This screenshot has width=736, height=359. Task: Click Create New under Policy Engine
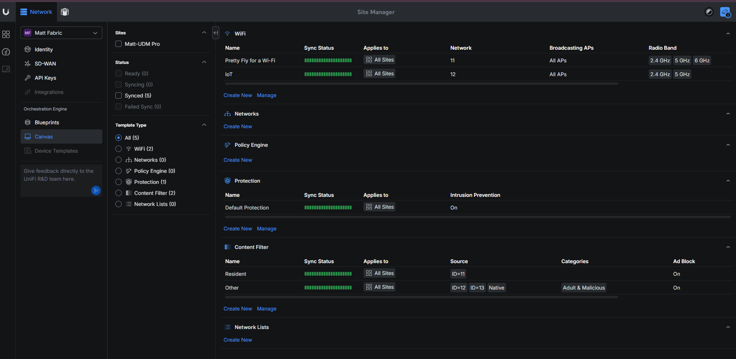coord(237,160)
